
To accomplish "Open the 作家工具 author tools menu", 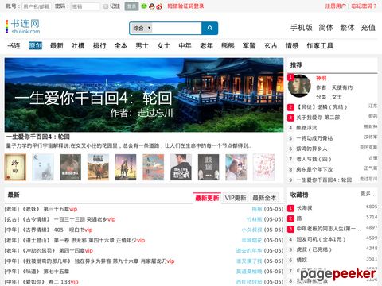I will click(x=320, y=46).
